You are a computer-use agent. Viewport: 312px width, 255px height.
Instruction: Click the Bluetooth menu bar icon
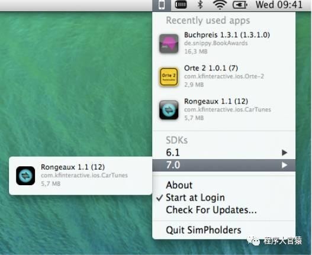pyautogui.click(x=200, y=5)
